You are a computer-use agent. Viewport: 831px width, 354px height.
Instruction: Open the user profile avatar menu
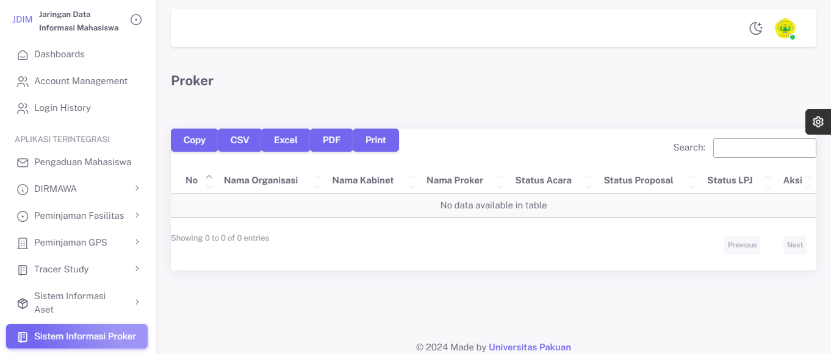(x=785, y=28)
